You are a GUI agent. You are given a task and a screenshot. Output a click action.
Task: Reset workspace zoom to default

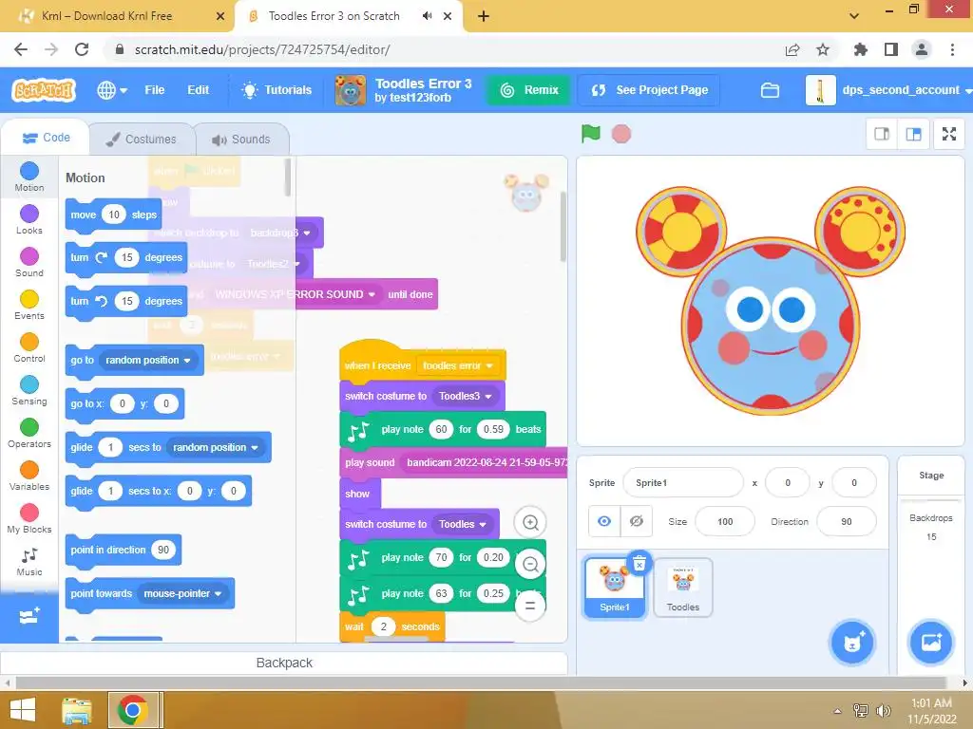[530, 606]
